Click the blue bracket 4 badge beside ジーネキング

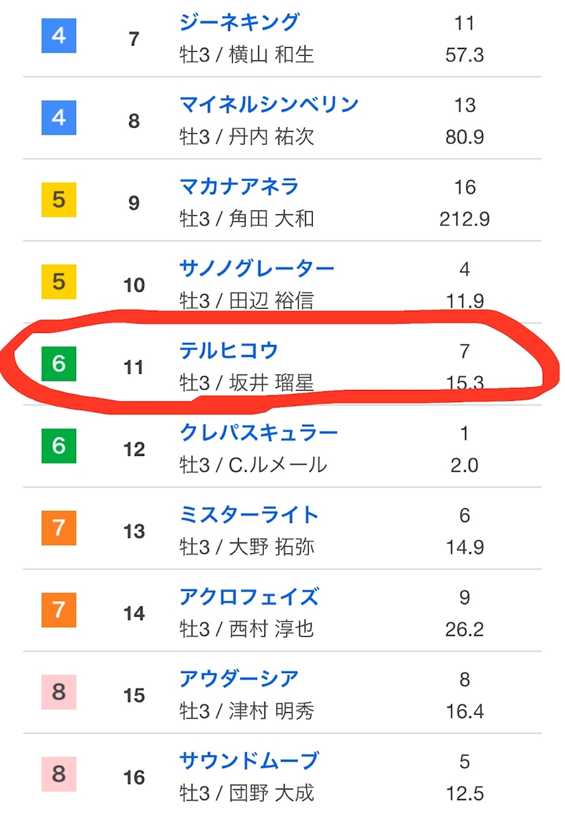pyautogui.click(x=59, y=36)
